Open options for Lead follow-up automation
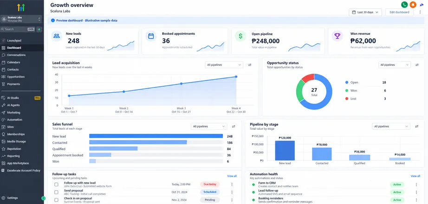The image size is (428, 204). [x=416, y=192]
